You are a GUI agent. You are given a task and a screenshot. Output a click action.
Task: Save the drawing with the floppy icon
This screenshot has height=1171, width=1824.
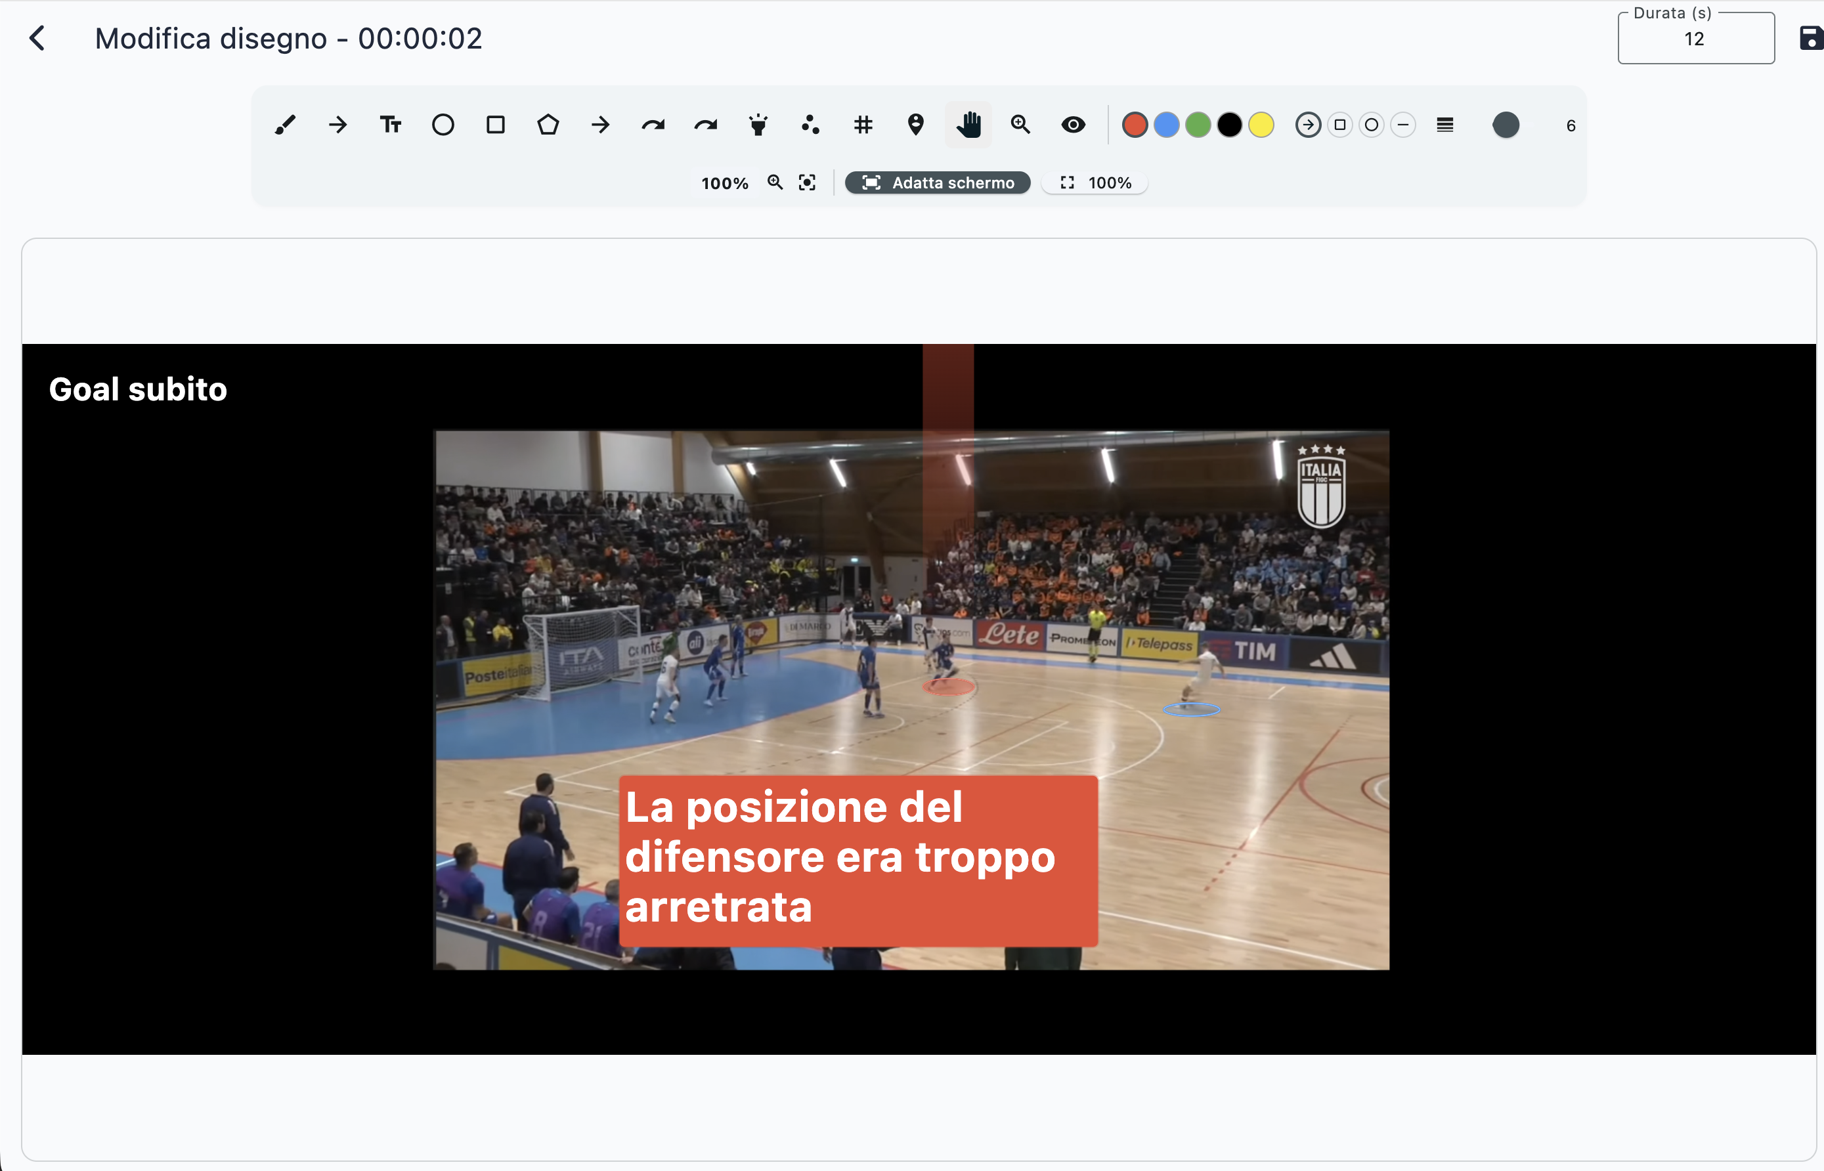tap(1811, 38)
